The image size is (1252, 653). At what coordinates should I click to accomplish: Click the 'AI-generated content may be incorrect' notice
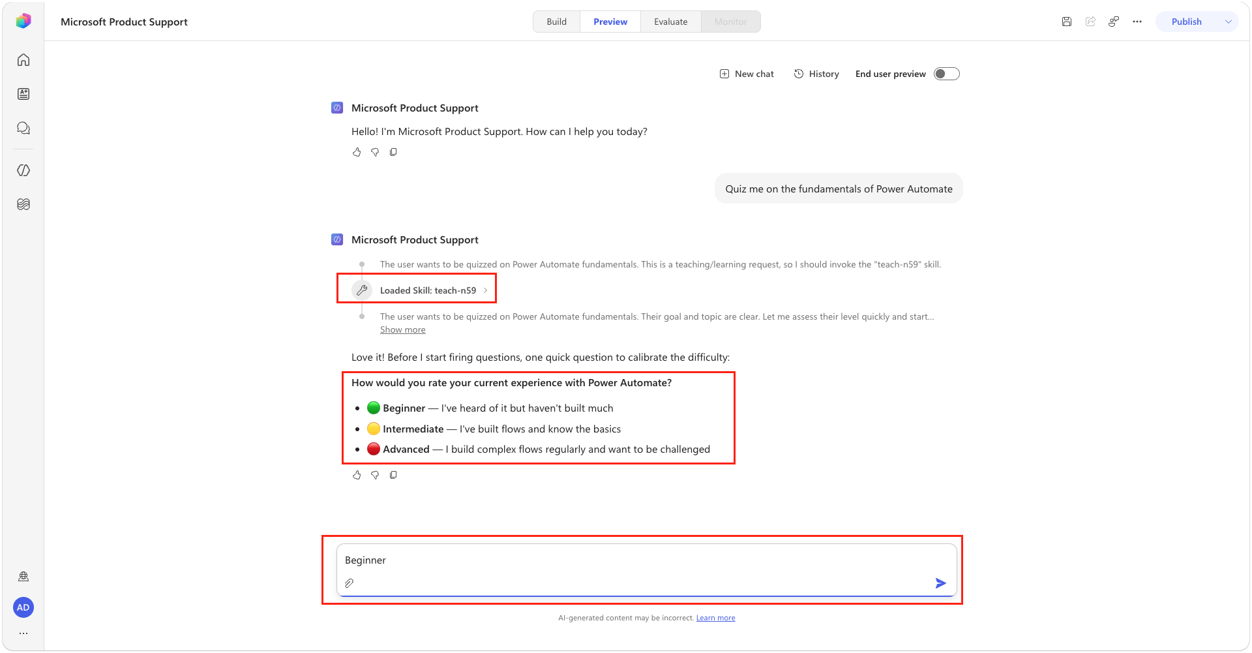pos(626,618)
